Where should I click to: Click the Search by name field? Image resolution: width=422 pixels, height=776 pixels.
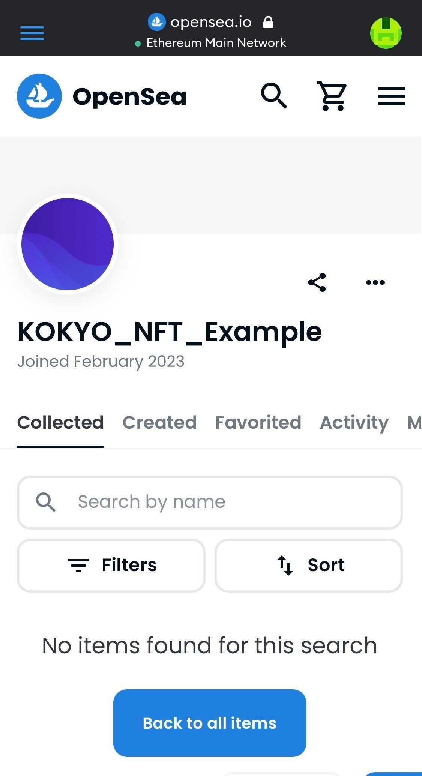point(210,502)
